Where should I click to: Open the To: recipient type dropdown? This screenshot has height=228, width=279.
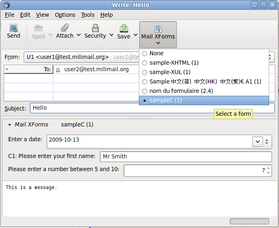click(7, 69)
